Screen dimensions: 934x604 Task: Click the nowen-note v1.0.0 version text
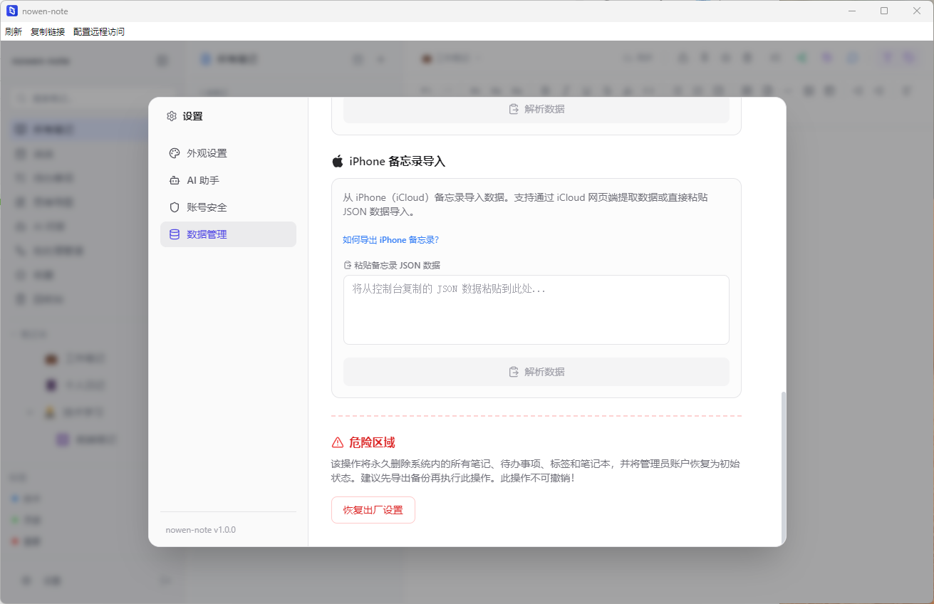[201, 530]
